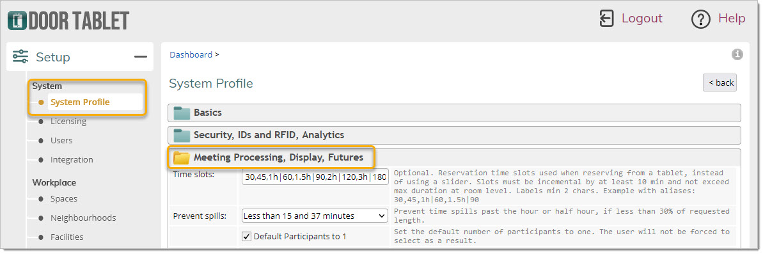Go to Integration in the sidebar
This screenshot has height=254, width=763.
click(x=72, y=159)
